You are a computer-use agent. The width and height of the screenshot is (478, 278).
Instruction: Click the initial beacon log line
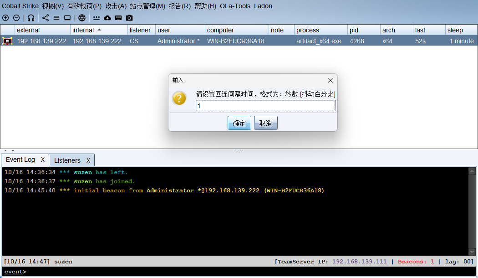coord(164,190)
